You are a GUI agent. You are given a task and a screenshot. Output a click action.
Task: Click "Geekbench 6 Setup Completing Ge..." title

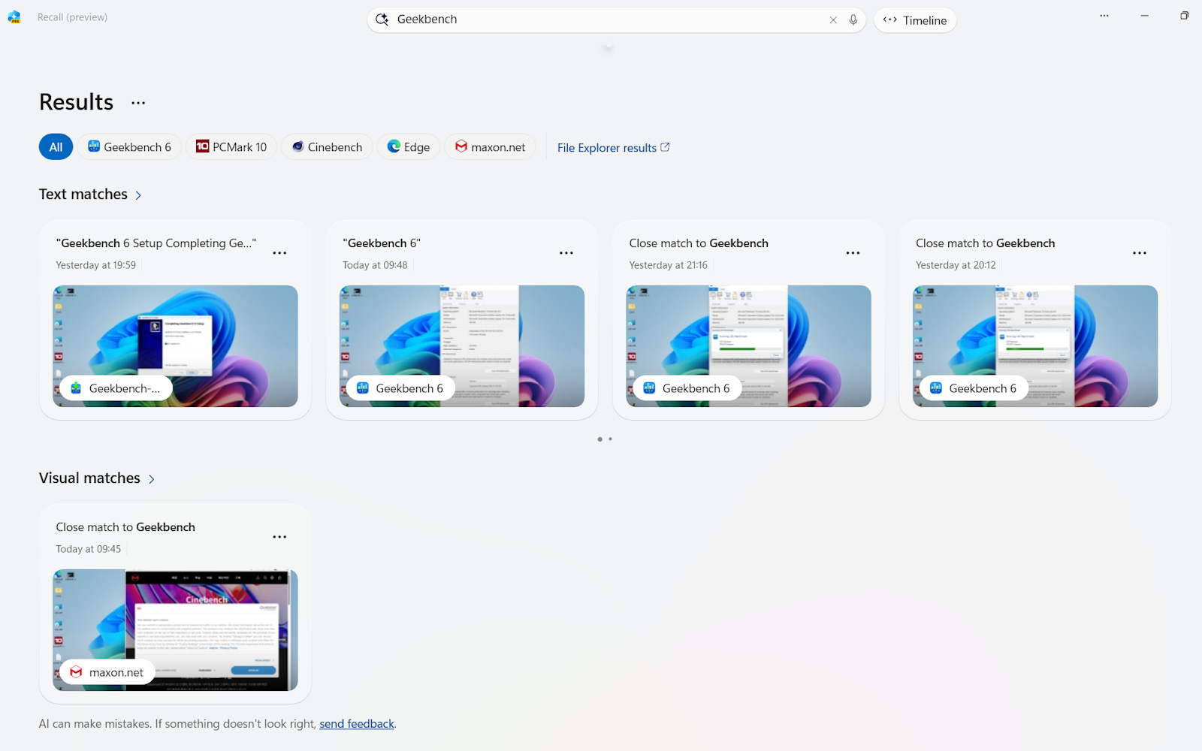pos(156,243)
